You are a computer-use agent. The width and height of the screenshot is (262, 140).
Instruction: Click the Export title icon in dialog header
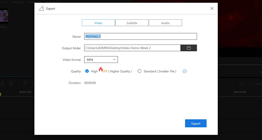41,8
